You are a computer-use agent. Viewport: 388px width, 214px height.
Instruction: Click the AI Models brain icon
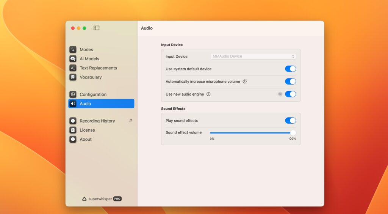pos(73,59)
